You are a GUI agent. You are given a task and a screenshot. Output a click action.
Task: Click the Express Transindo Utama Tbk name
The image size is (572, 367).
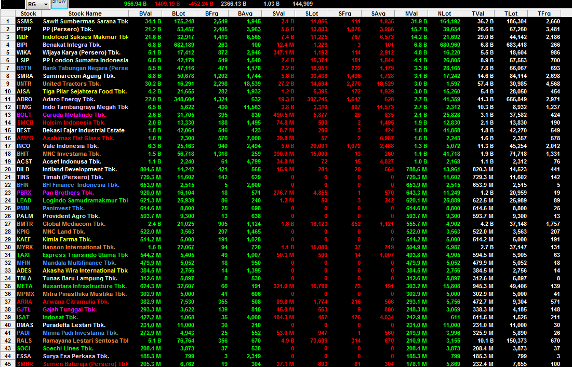pyautogui.click(x=85, y=255)
